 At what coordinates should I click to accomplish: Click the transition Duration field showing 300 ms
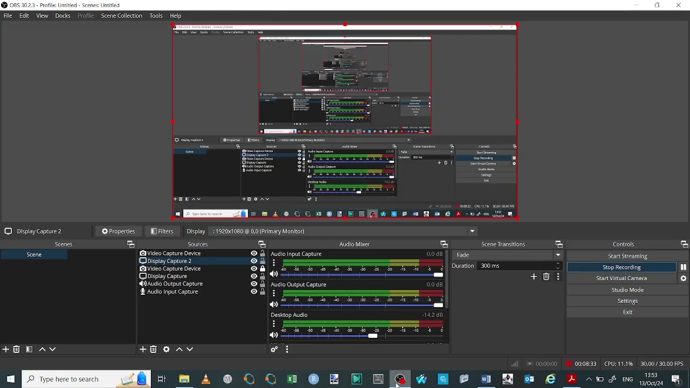(520, 266)
